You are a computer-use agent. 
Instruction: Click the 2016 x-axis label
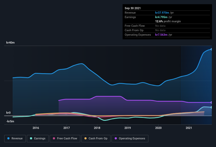coord(36,128)
